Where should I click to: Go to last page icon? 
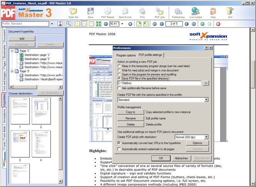(194, 24)
